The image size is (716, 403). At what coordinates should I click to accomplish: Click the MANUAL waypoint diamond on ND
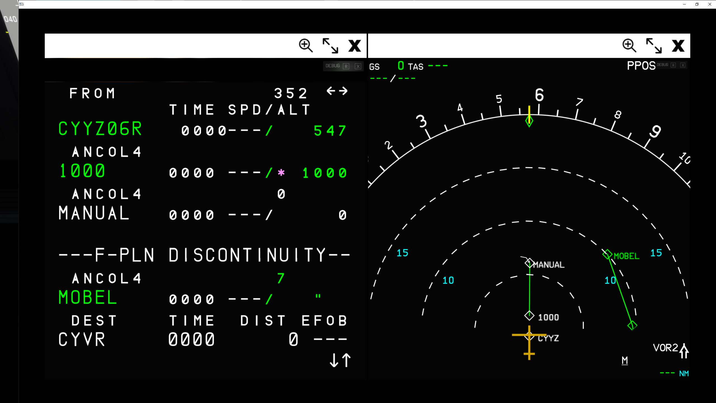click(529, 263)
